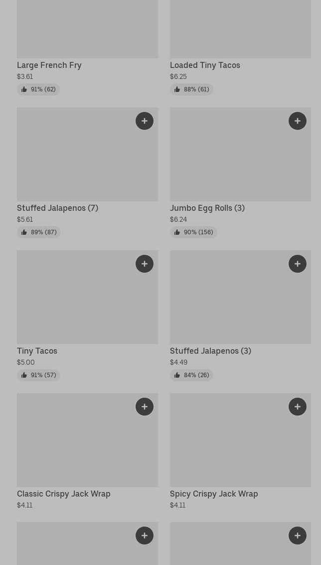Add Jumbo Egg Rolls (3) to cart
Viewport: 321px width, 565px height.
[298, 121]
